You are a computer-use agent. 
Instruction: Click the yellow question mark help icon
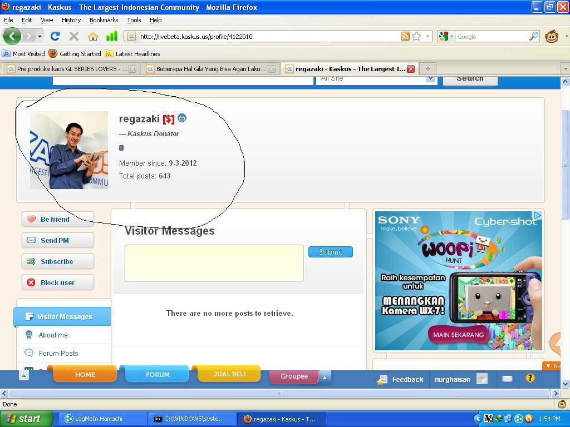[530, 379]
